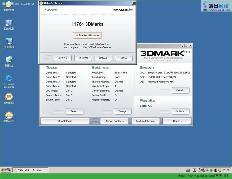Open System Details... button
The height and width of the screenshot is (179, 232).
point(181,91)
